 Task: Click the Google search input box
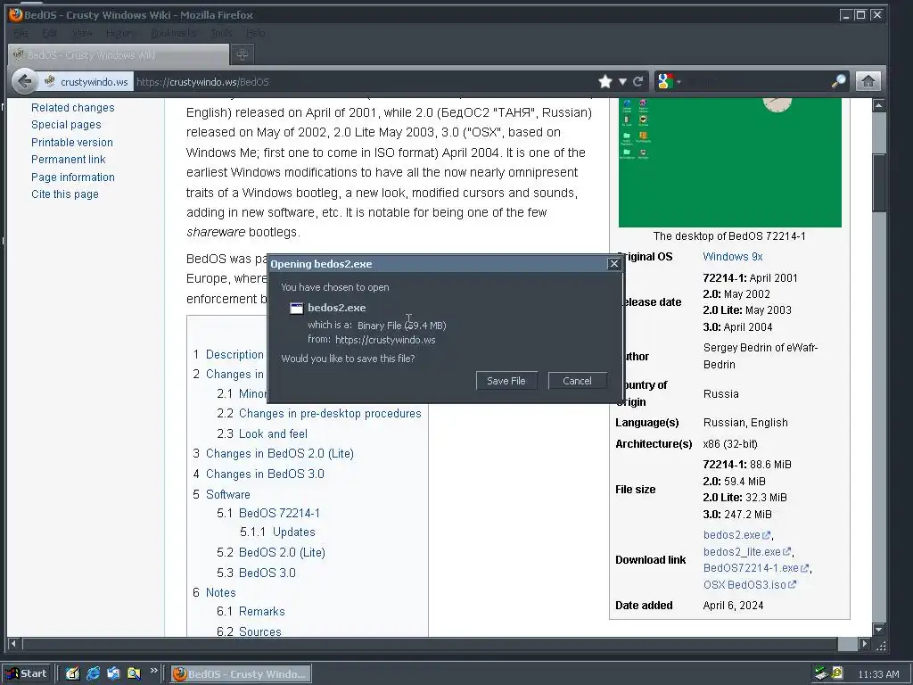pos(756,81)
